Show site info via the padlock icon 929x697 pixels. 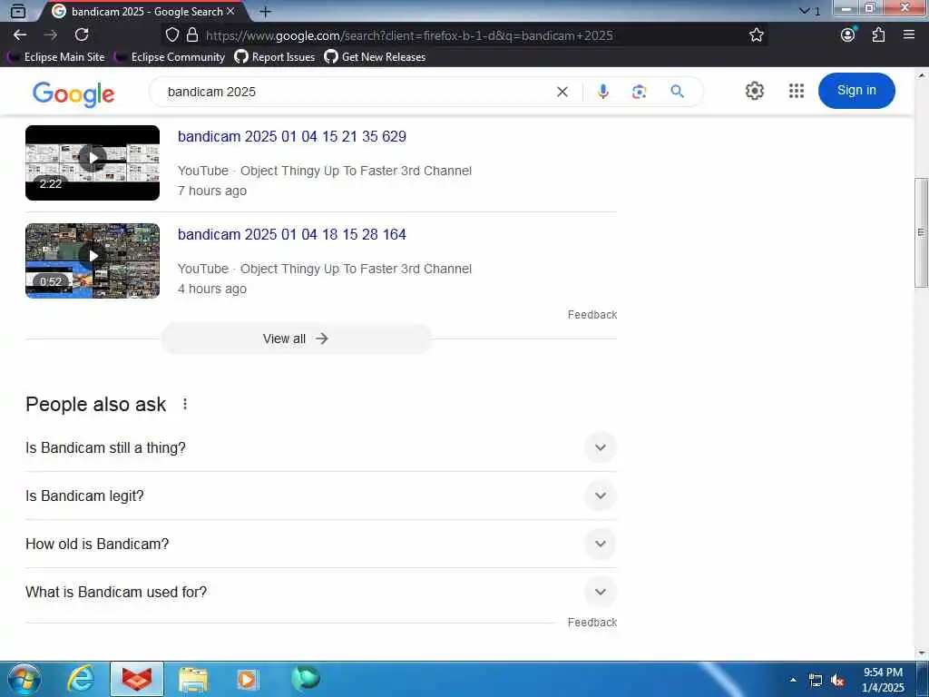tap(192, 35)
